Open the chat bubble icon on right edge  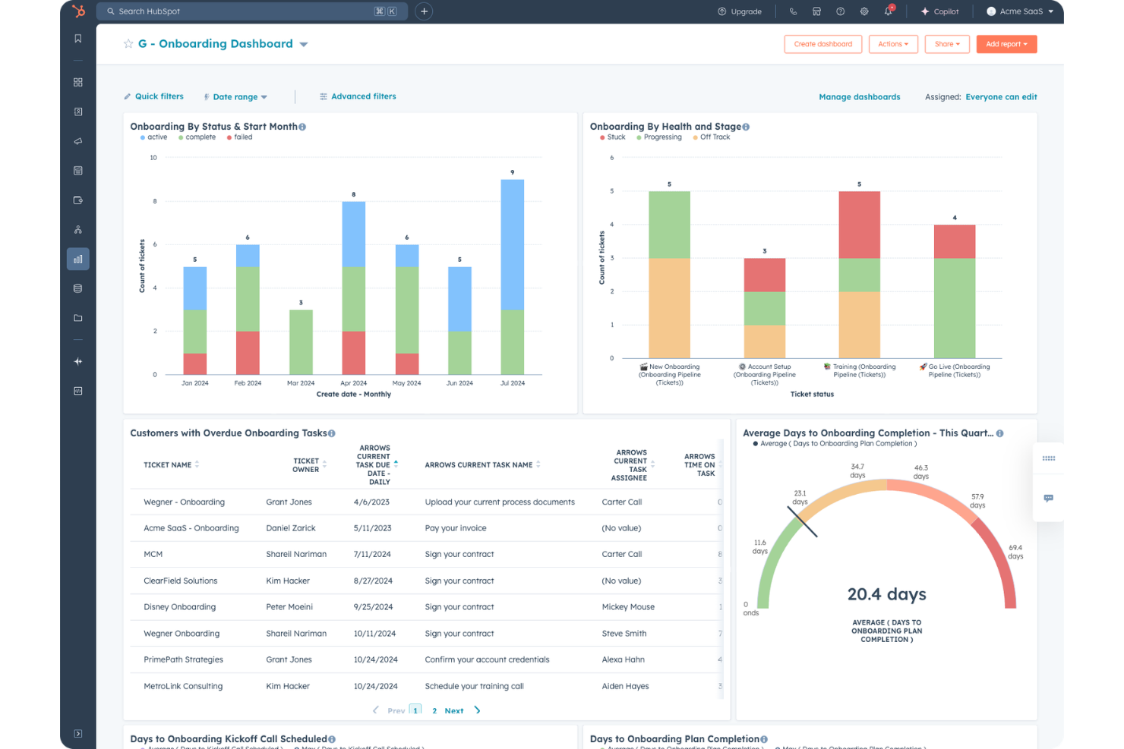coord(1049,499)
